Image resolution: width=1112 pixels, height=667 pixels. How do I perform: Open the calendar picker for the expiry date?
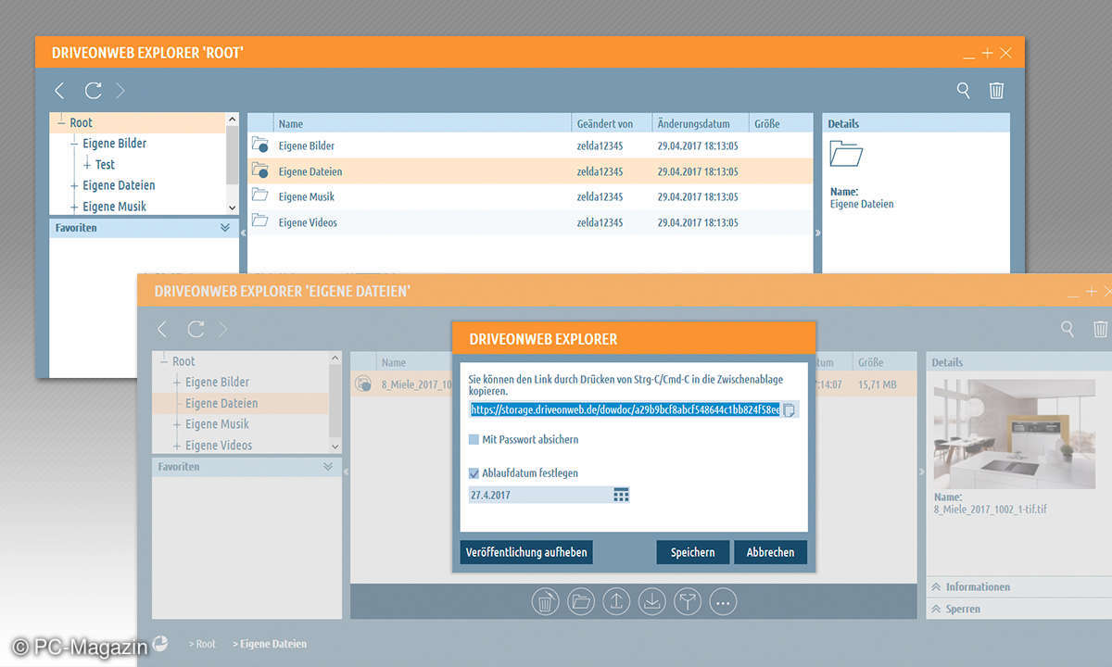621,495
